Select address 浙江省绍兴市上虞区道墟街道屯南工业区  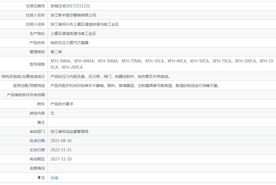(x=85, y=24)
